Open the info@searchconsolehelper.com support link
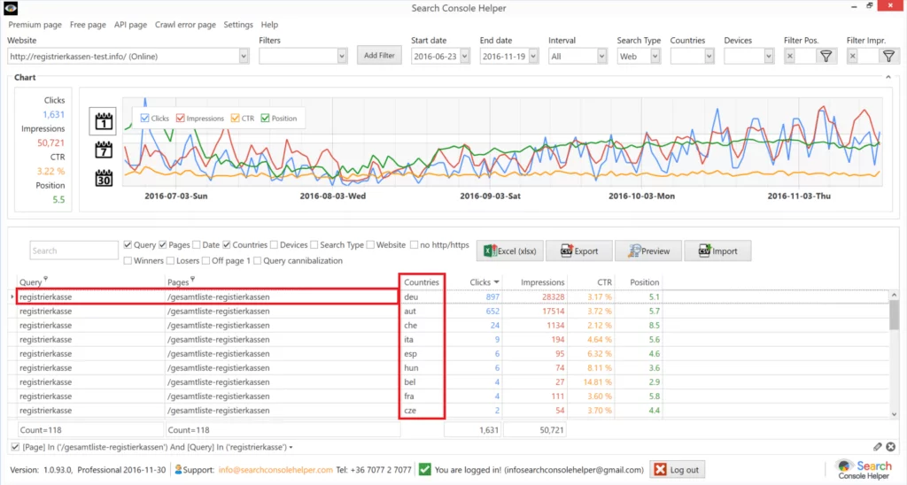The width and height of the screenshot is (907, 485). 275,470
